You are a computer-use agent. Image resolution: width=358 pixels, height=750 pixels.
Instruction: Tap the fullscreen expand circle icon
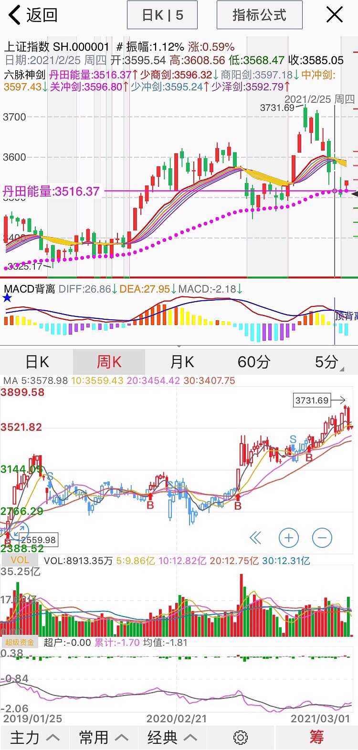coord(19,531)
